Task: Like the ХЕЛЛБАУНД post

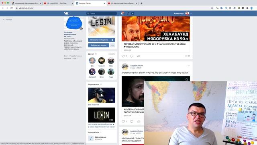Action: pos(123,56)
